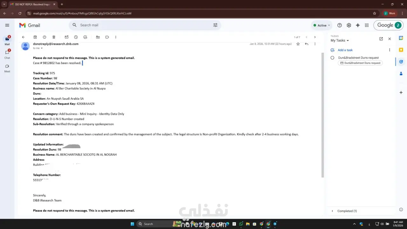The width and height of the screenshot is (407, 229).
Task: Delete this email with trash icon
Action: tap(54, 37)
